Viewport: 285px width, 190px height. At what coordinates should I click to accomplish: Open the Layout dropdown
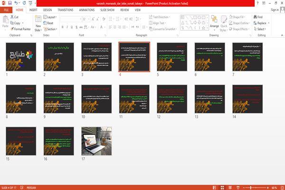coord(50,17)
